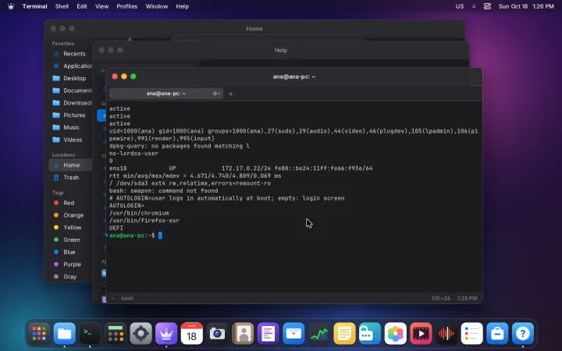562x351 pixels.
Task: Add a new terminal tab with plus
Action: [x=230, y=94]
